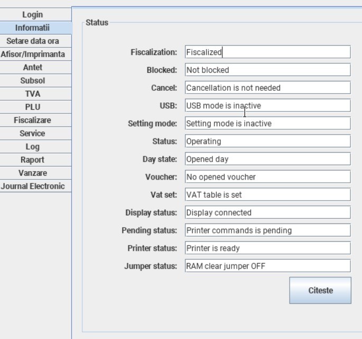
Task: Click the USB mode status field
Action: click(267, 106)
